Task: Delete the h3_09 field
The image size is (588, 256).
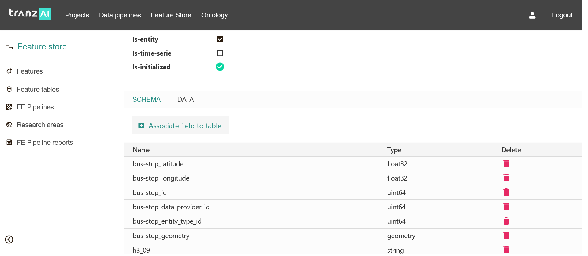Action: [506, 250]
